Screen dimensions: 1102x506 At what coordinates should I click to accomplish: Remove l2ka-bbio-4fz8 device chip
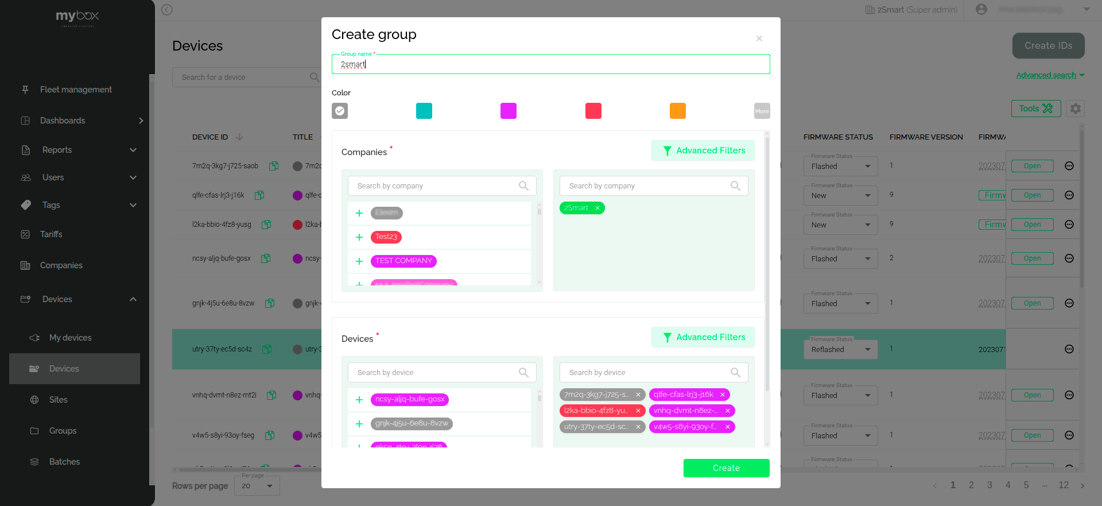click(638, 411)
